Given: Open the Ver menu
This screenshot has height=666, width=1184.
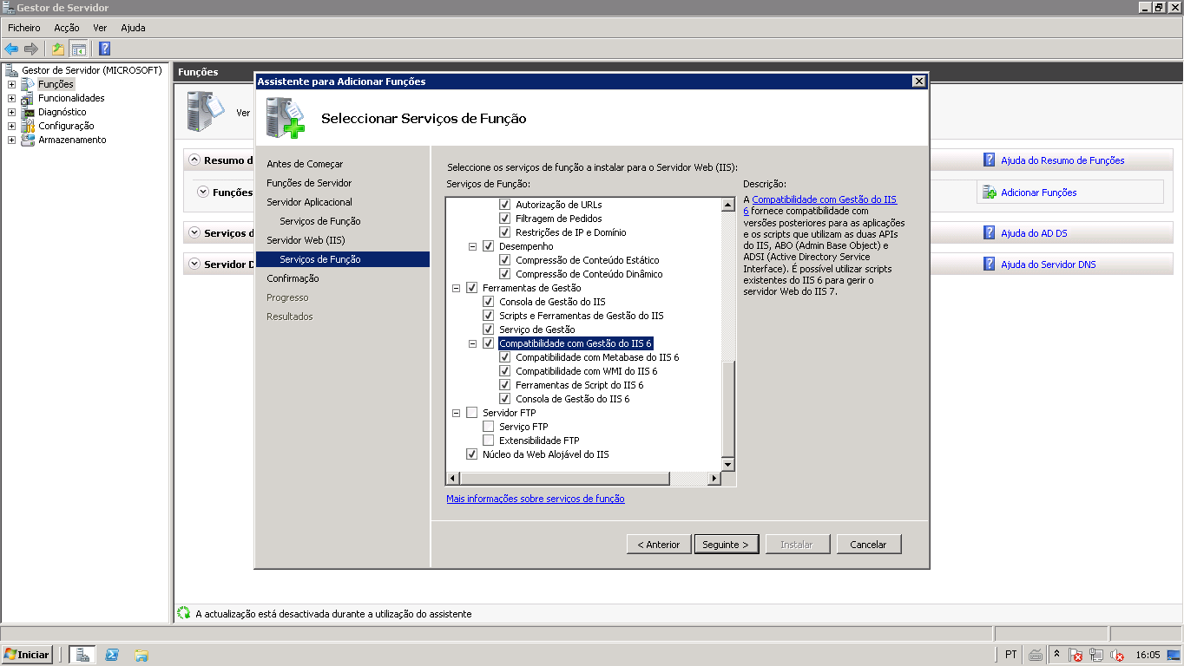Looking at the screenshot, I should tap(100, 28).
